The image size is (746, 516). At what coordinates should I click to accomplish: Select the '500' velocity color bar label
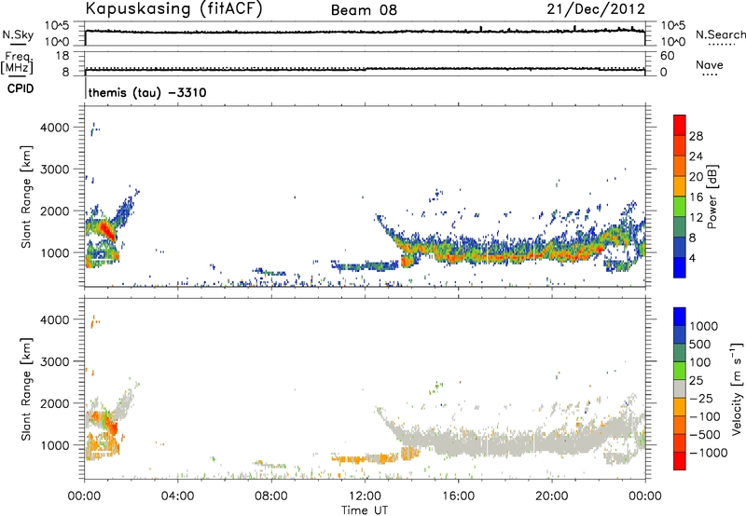coord(700,345)
